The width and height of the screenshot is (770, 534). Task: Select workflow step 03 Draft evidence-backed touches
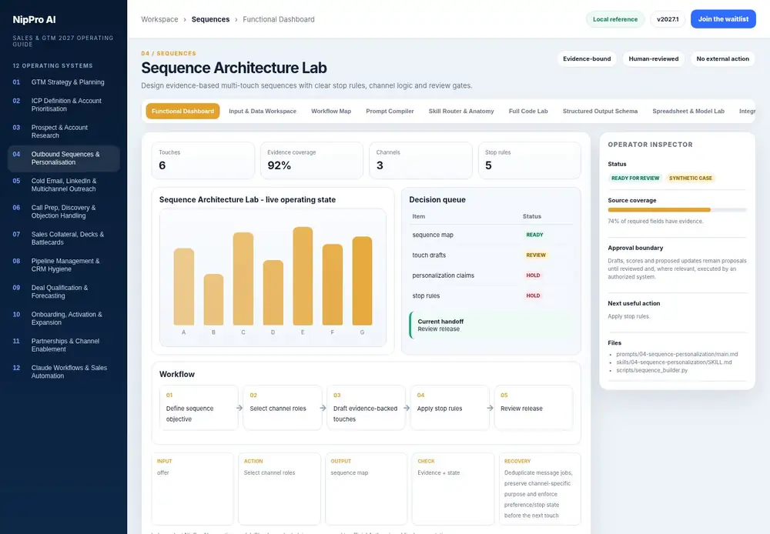point(366,408)
